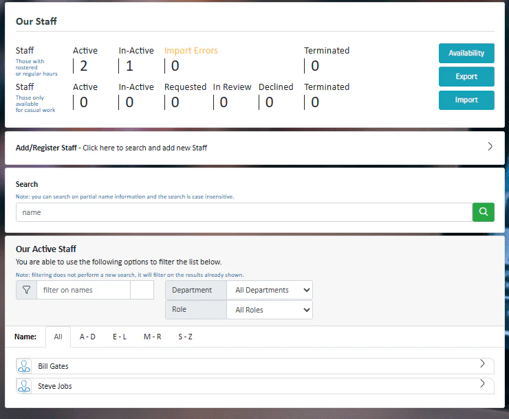This screenshot has width=509, height=419.
Task: Open the All Departments dropdown
Action: point(270,290)
